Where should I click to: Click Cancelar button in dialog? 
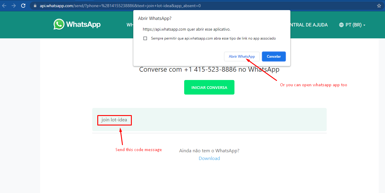tap(274, 57)
